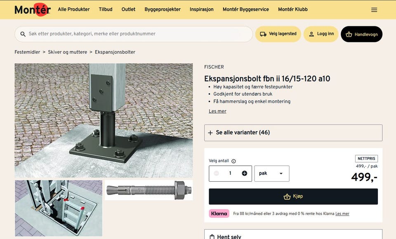Viewport: 396px width, 239px height.
Task: Click the search magnifier icon
Action: [x=23, y=34]
